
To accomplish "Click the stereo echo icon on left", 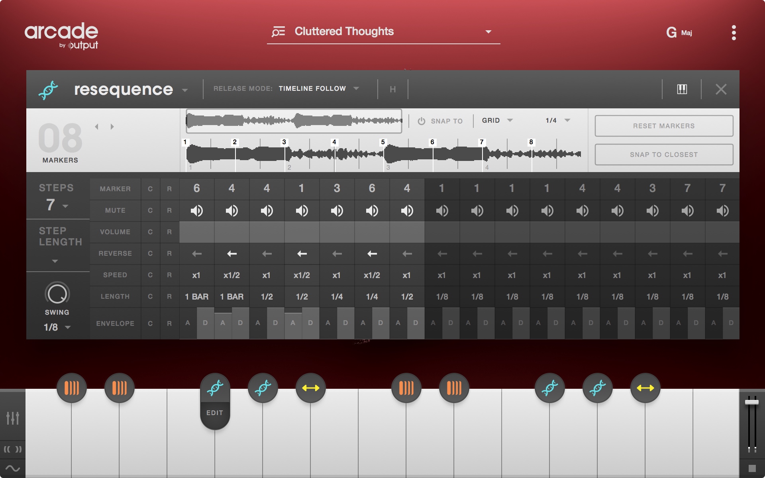I will click(x=12, y=449).
